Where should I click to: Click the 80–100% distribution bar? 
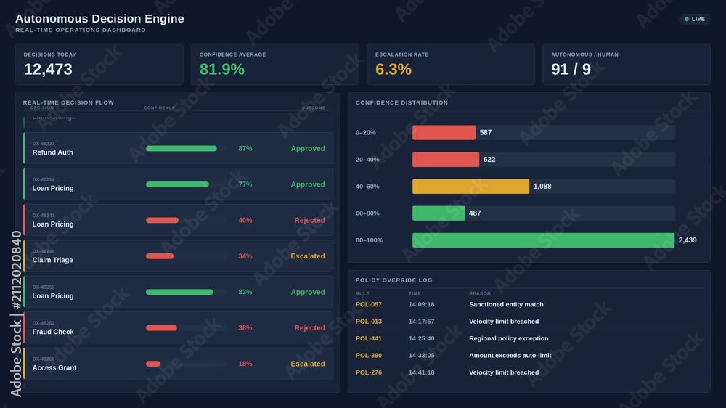(543, 240)
